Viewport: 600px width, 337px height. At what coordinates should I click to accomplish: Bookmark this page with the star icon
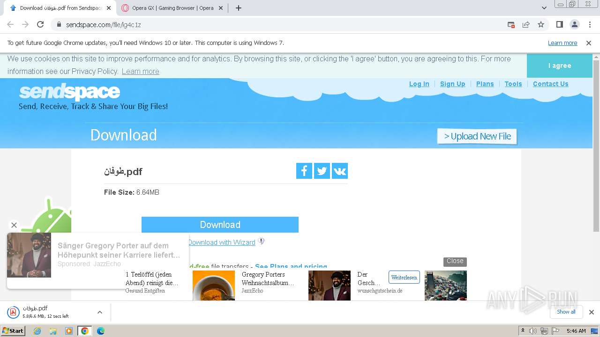(541, 24)
